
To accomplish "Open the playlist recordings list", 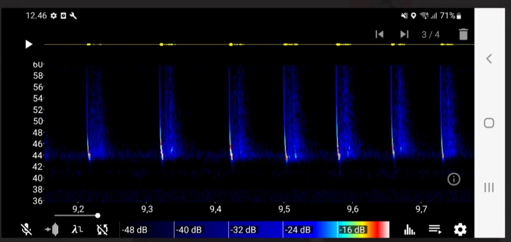I will click(435, 230).
